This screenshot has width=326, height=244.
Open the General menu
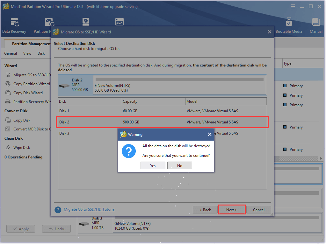pyautogui.click(x=11, y=53)
